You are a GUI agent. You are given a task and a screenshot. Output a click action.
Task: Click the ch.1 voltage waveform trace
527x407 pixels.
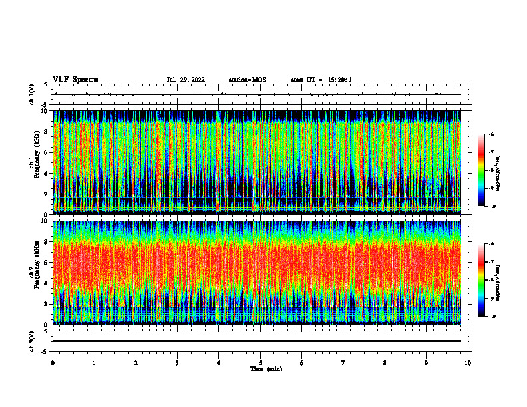coord(257,94)
